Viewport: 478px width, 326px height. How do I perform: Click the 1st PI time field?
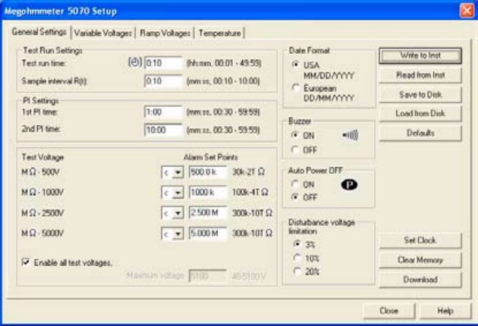[163, 112]
